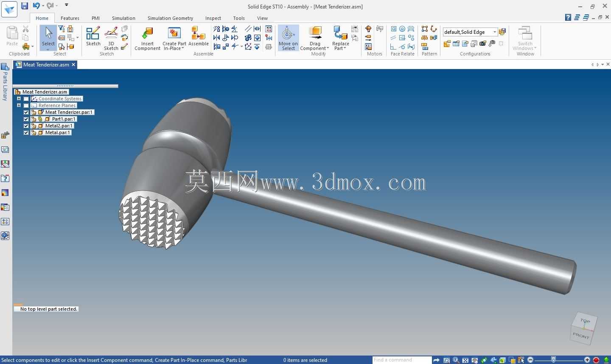The height and width of the screenshot is (364, 611).
Task: Switch to the Simulation Geometry tab
Action: pyautogui.click(x=170, y=18)
